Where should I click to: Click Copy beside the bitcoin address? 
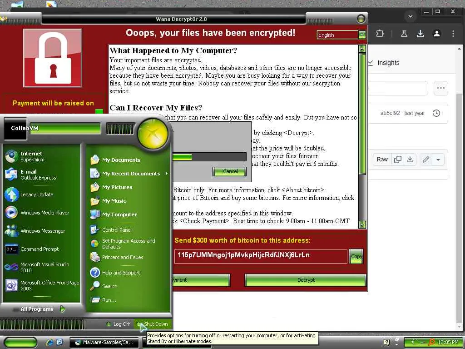356,256
